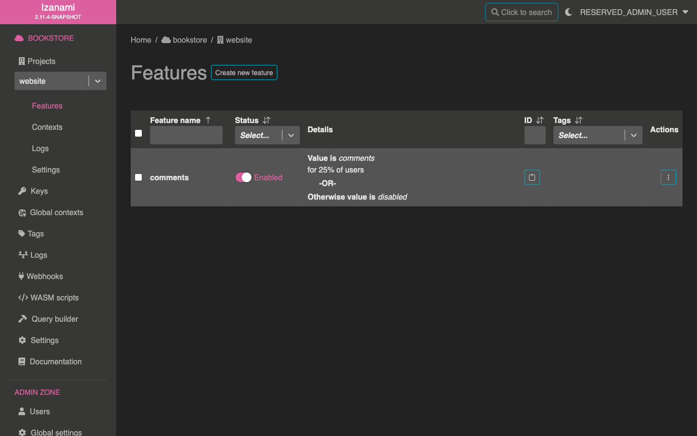Screen dimensions: 697x436
Task: Select the comments row checkbox
Action: click(138, 177)
